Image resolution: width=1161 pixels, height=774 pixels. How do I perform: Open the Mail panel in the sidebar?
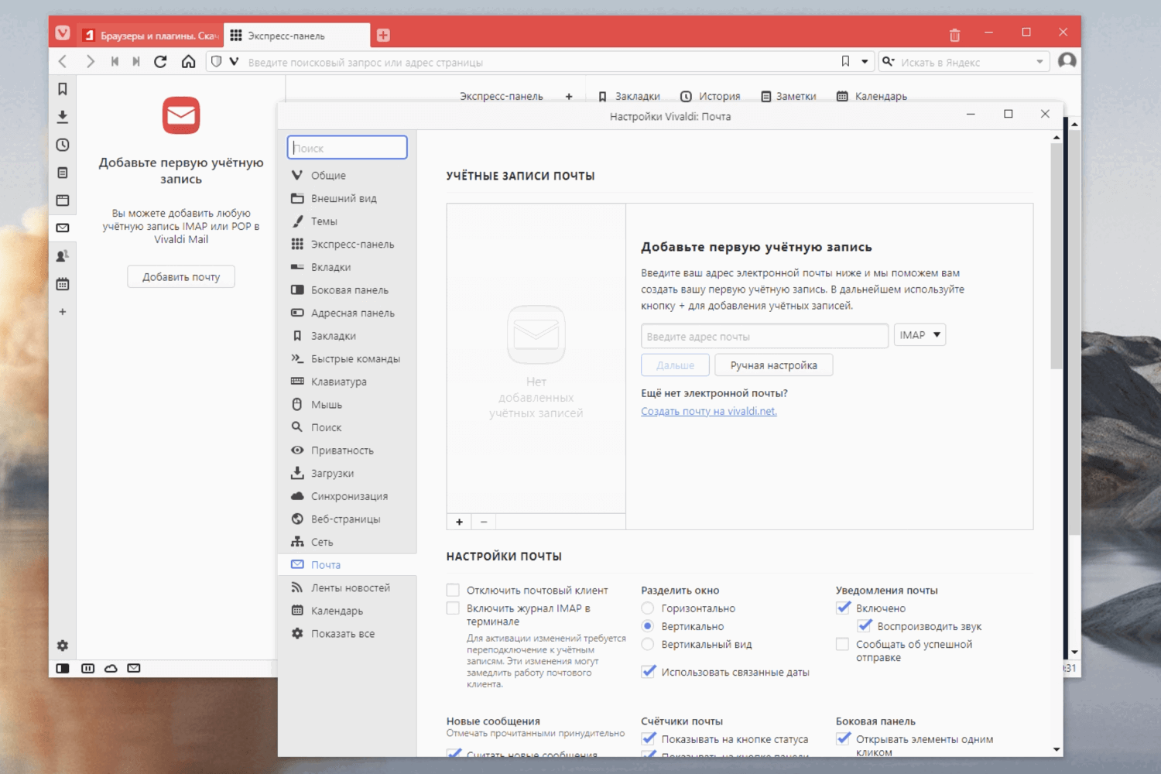click(x=62, y=228)
